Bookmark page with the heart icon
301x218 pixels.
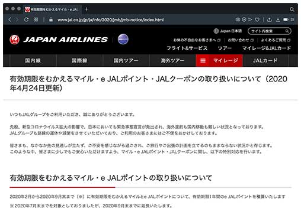tap(257, 19)
